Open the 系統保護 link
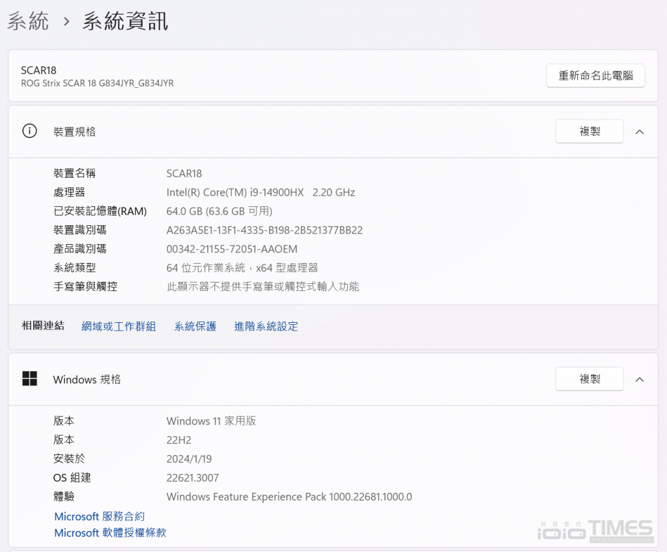Viewport: 667px width, 552px height. point(195,326)
